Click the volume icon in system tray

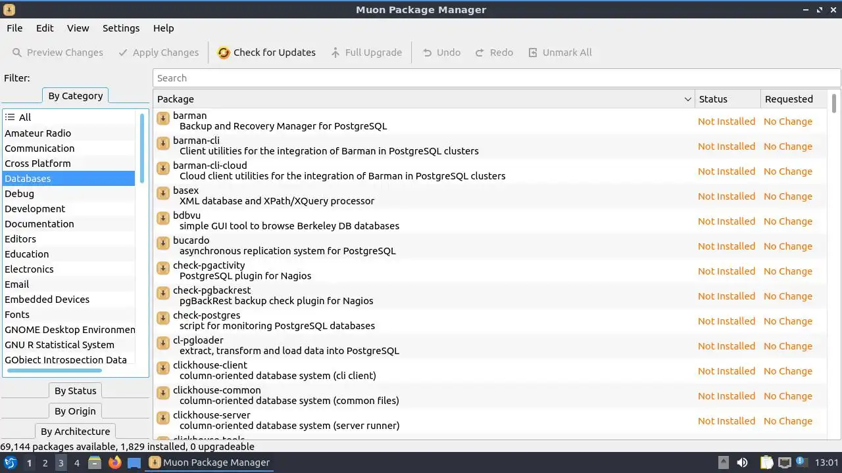pyautogui.click(x=742, y=462)
